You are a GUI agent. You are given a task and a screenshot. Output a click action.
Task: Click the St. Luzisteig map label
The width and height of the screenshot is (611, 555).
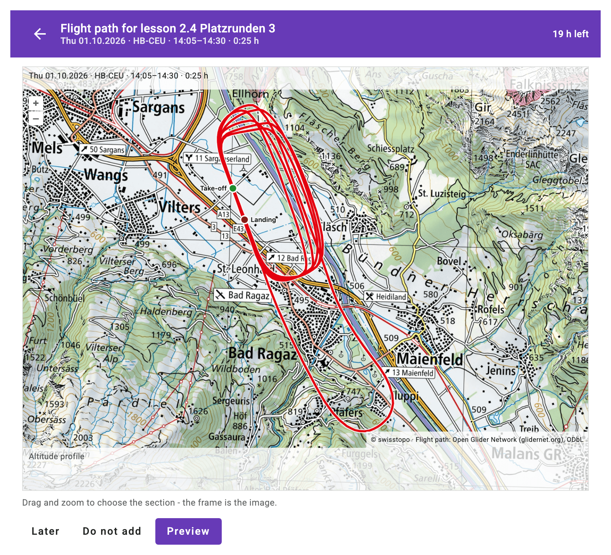point(442,193)
